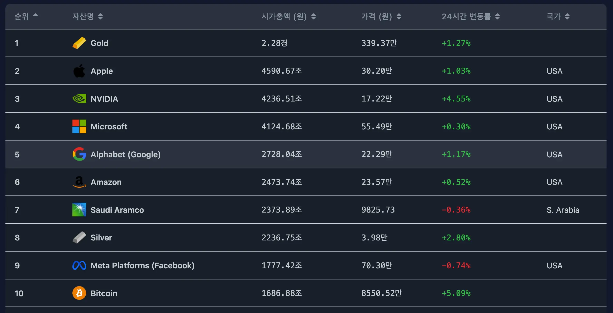Sort table by 시가총액 (원) market cap
Viewport: 613px width, 313px height.
click(x=313, y=17)
